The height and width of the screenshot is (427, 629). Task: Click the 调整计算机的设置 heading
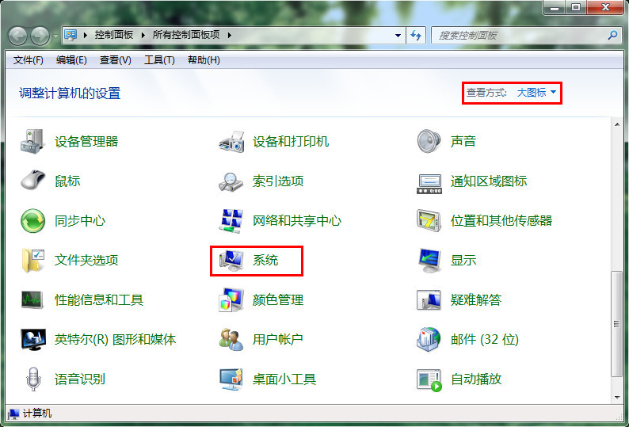tap(70, 93)
